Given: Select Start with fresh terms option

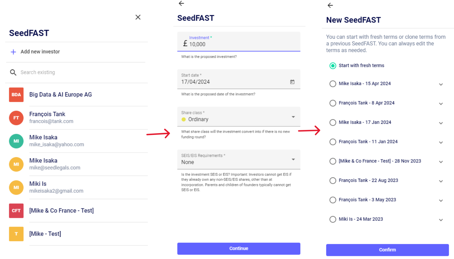Looking at the screenshot, I should 333,66.
